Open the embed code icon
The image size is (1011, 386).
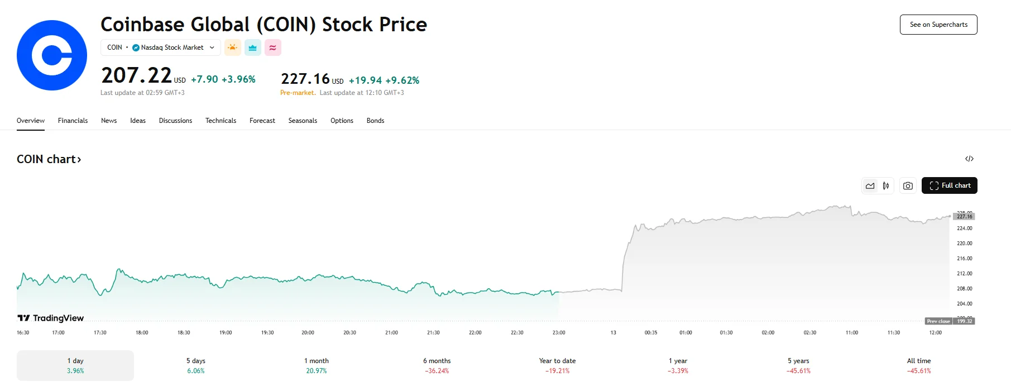tap(969, 159)
